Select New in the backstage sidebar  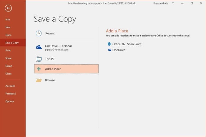(x=13, y=27)
